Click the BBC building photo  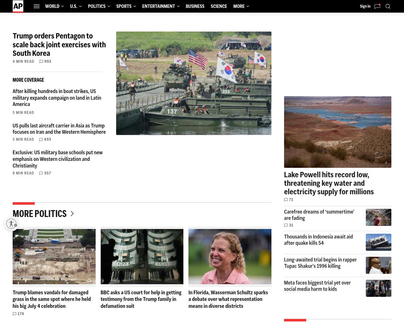[x=142, y=256]
